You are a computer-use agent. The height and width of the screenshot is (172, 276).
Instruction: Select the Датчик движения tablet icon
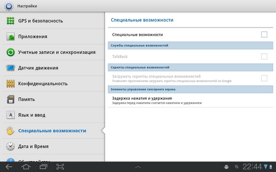click(x=11, y=68)
